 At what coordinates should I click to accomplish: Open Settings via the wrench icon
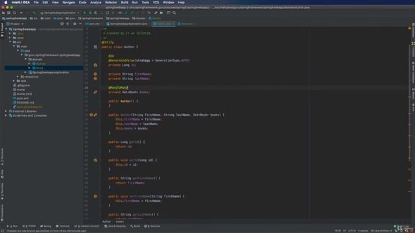[156, 13]
